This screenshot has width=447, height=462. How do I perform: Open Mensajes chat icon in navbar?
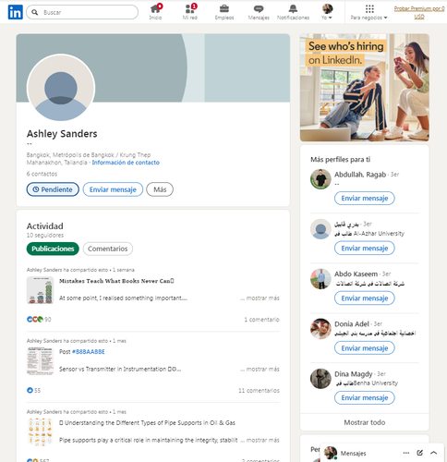point(259,12)
